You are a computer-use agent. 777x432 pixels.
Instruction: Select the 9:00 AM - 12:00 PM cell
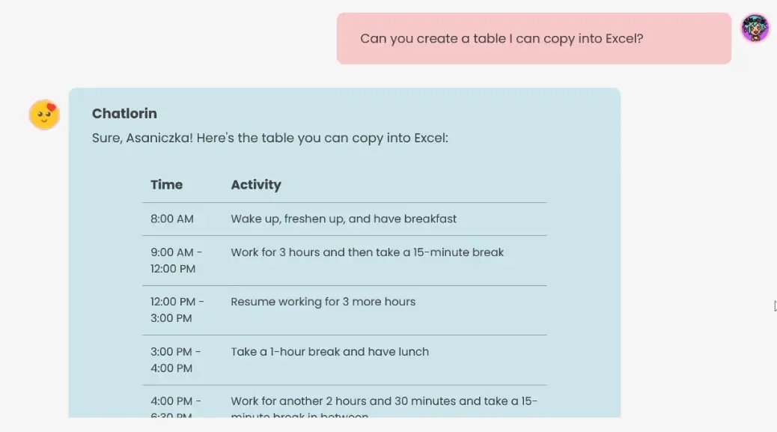(x=177, y=261)
